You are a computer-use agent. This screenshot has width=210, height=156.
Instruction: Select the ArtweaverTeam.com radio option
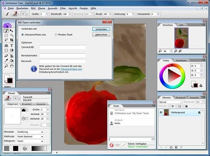coord(23,35)
